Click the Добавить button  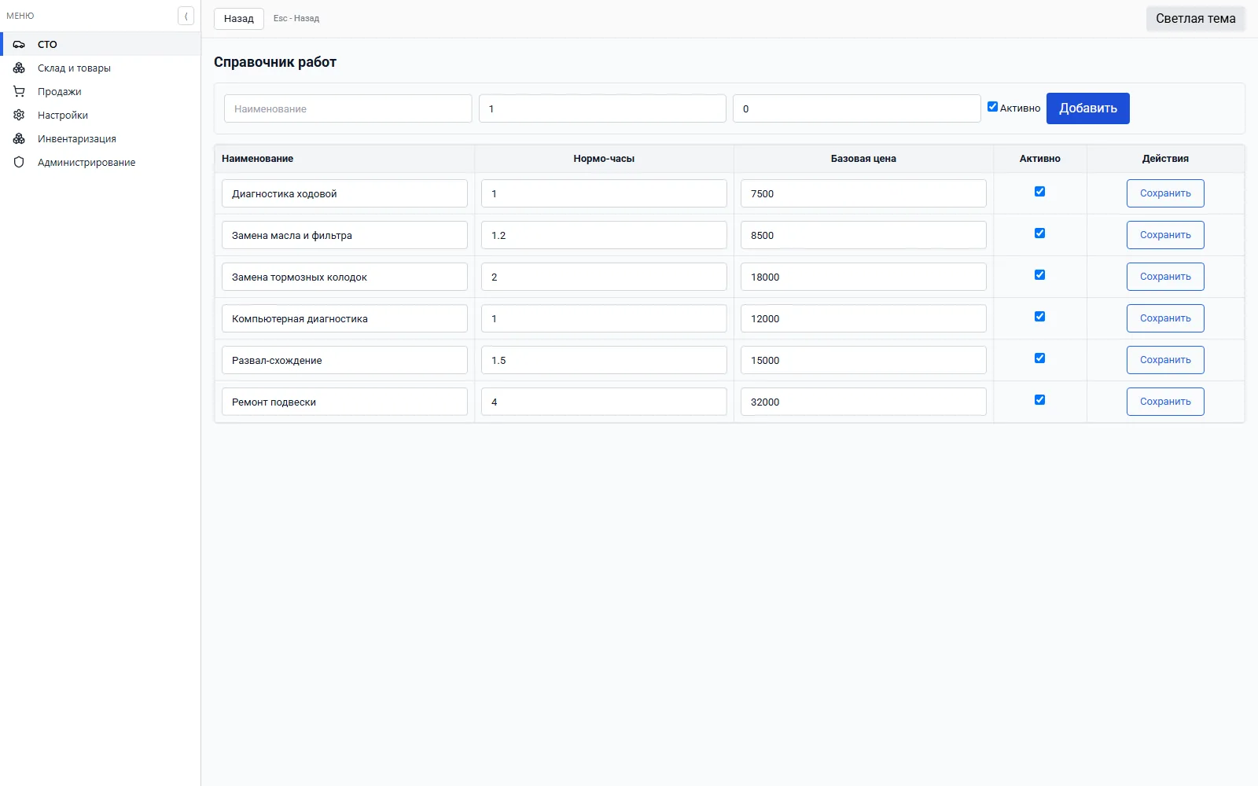tap(1087, 108)
